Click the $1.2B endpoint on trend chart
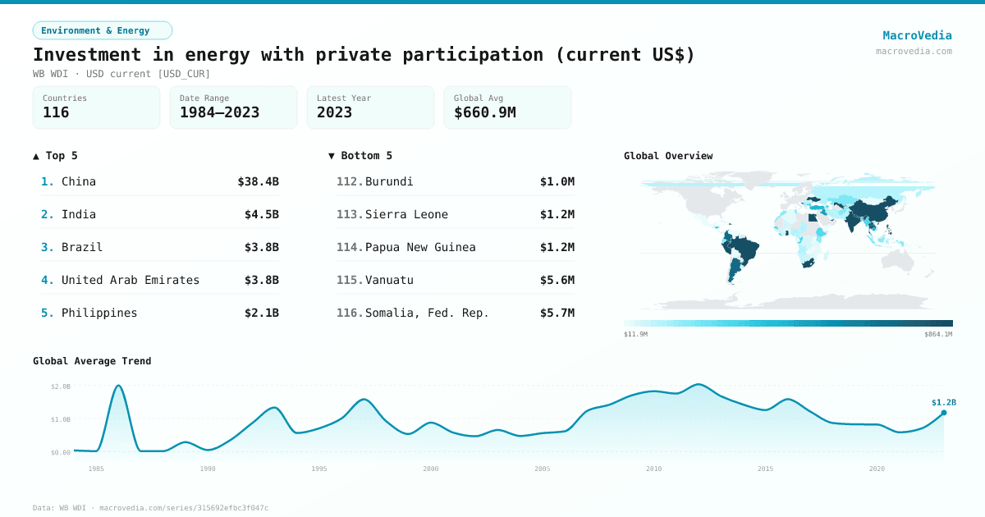The height and width of the screenshot is (517, 985). pyautogui.click(x=943, y=412)
